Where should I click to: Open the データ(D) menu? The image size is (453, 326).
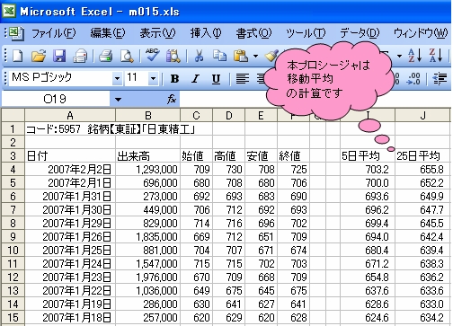click(360, 33)
